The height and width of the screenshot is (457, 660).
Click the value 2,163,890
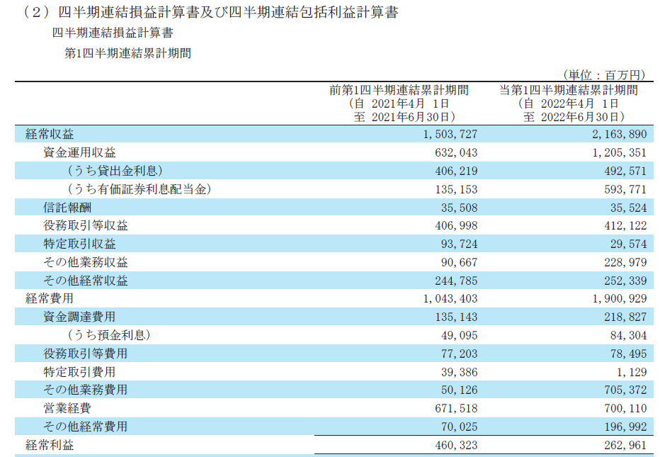619,135
